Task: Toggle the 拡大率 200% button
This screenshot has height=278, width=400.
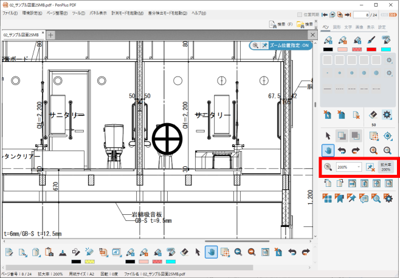Action: [387, 166]
